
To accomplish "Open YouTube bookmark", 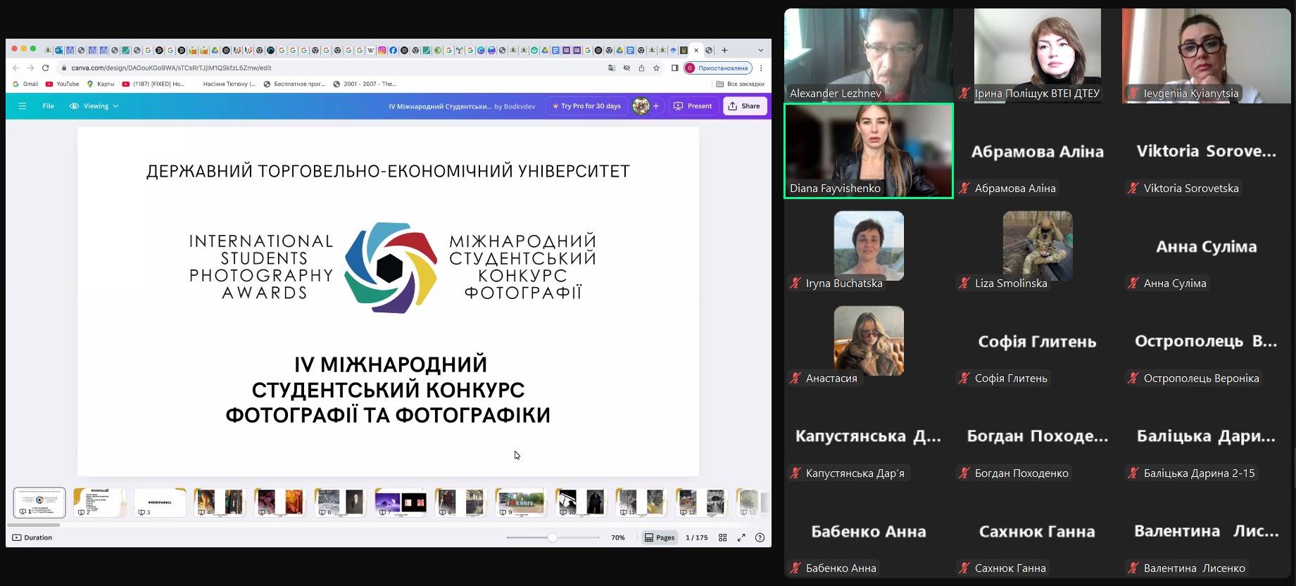I will [63, 84].
